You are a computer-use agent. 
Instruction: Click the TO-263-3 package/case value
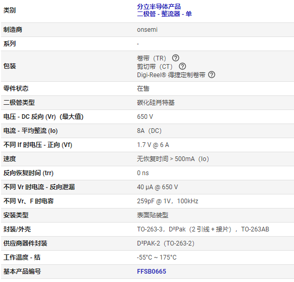point(203,229)
